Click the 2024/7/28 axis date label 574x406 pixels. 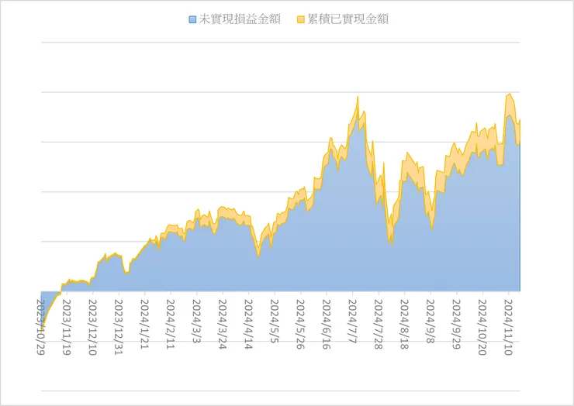(x=379, y=325)
